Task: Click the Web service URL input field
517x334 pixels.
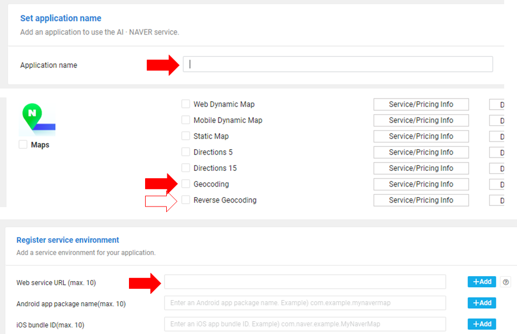Action: click(x=305, y=282)
